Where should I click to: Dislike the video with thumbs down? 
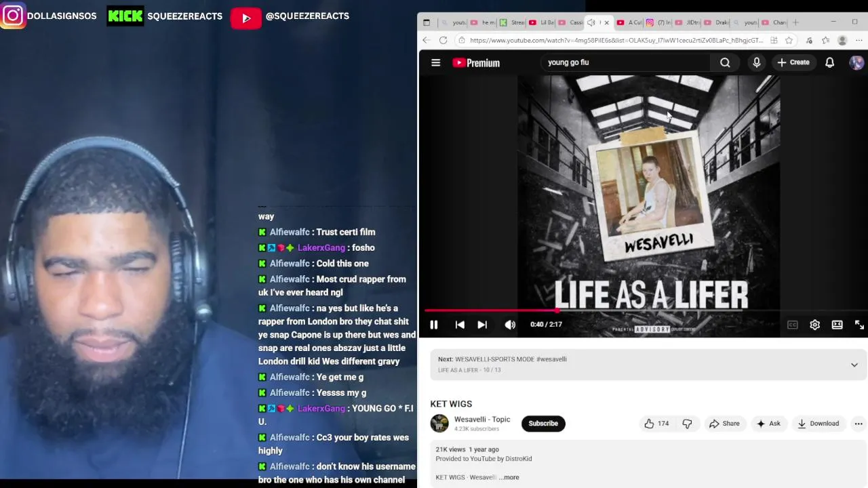pos(687,424)
